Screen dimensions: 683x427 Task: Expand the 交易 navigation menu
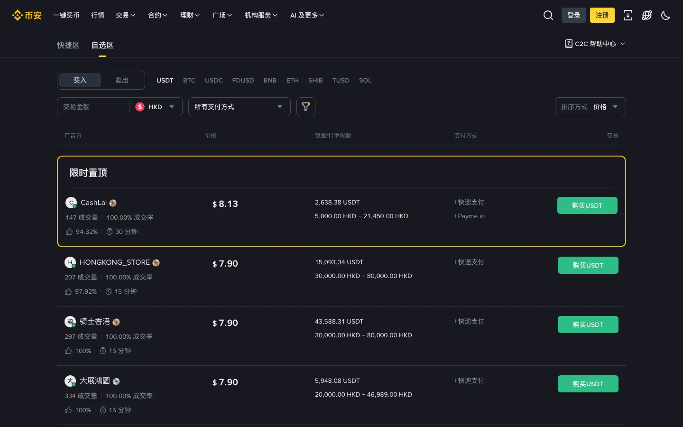tap(126, 15)
